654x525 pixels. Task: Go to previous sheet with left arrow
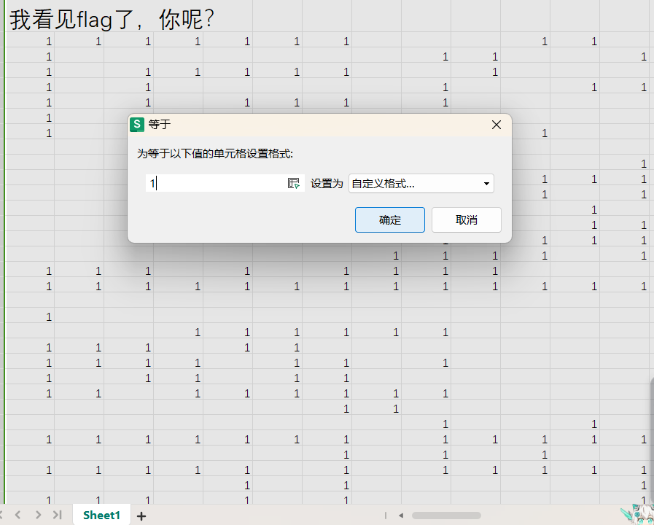17,515
